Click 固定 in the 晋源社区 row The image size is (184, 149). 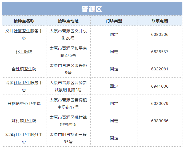tap(114, 86)
